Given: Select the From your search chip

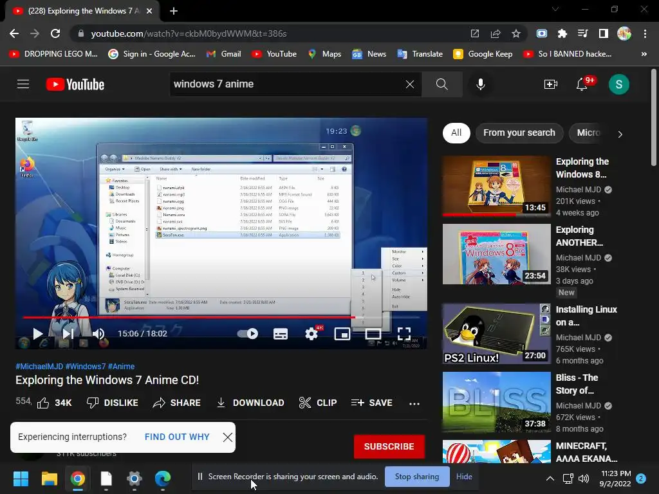Looking at the screenshot, I should tap(519, 133).
